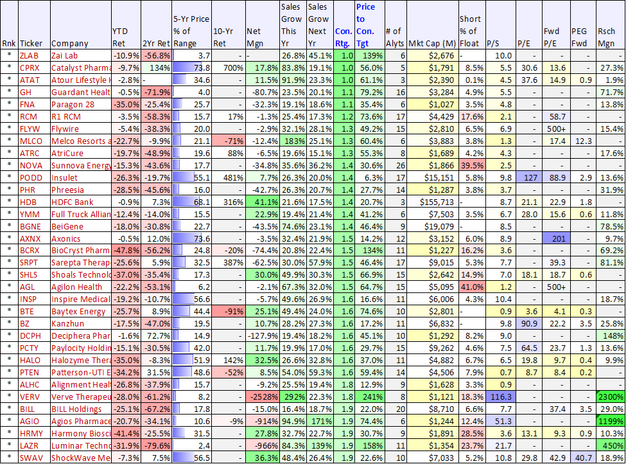
Task: Click the Paragon 28 company cell
Action: point(81,105)
